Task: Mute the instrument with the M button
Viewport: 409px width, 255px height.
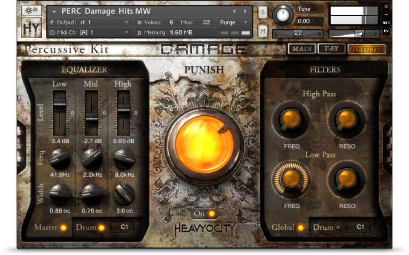Action: (263, 31)
